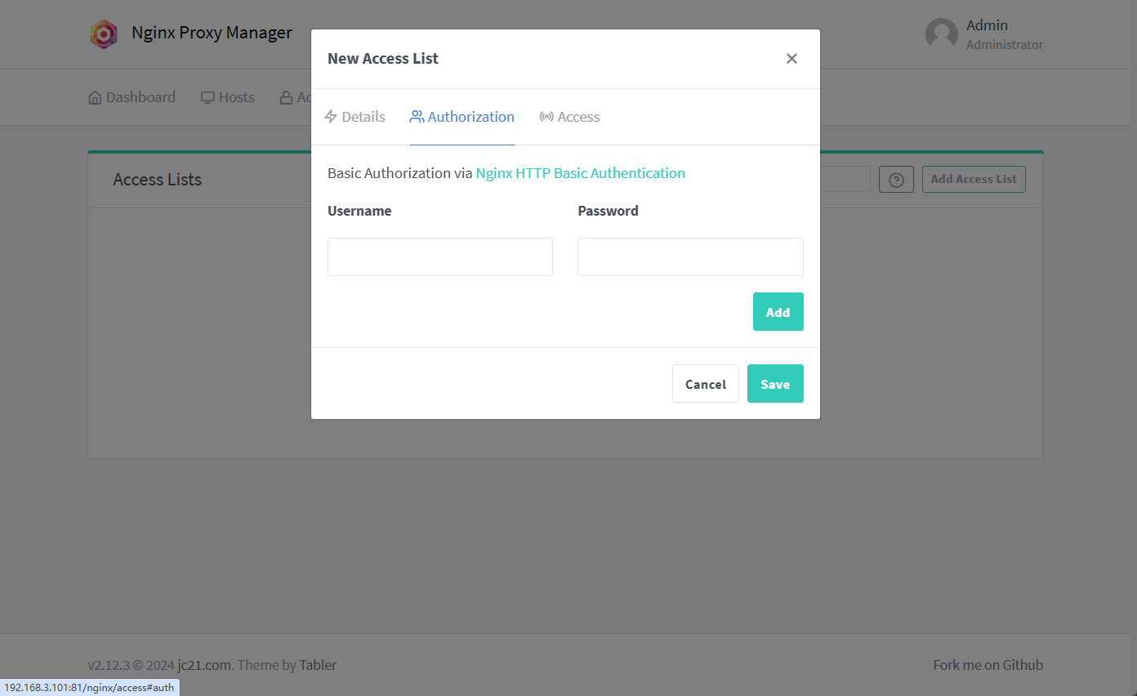Click the Add Access List button
The width and height of the screenshot is (1137, 696).
click(x=974, y=180)
